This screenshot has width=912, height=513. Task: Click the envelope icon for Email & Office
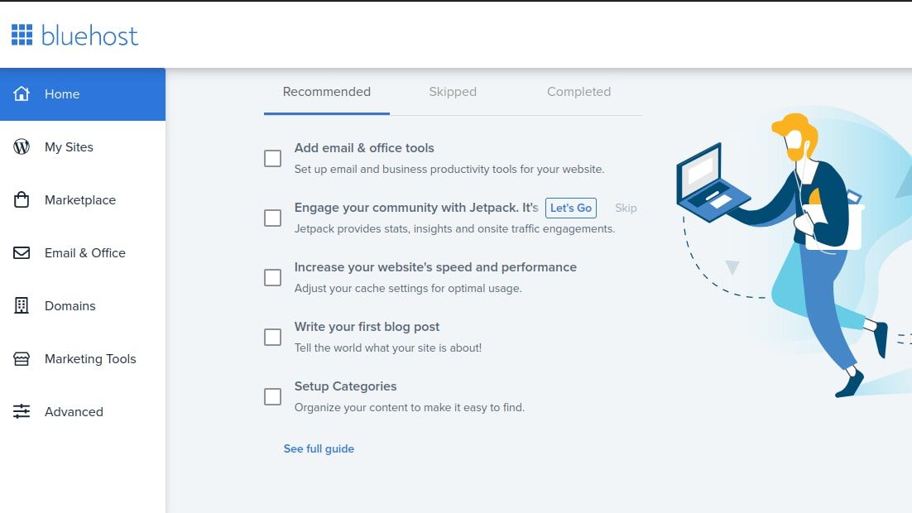pyautogui.click(x=22, y=253)
